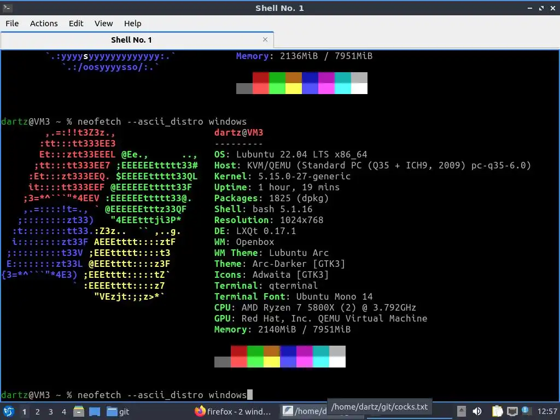Click the 'GPU: Red Hat, Inc. QEMU' line
This screenshot has height=420, width=560.
pyautogui.click(x=320, y=319)
